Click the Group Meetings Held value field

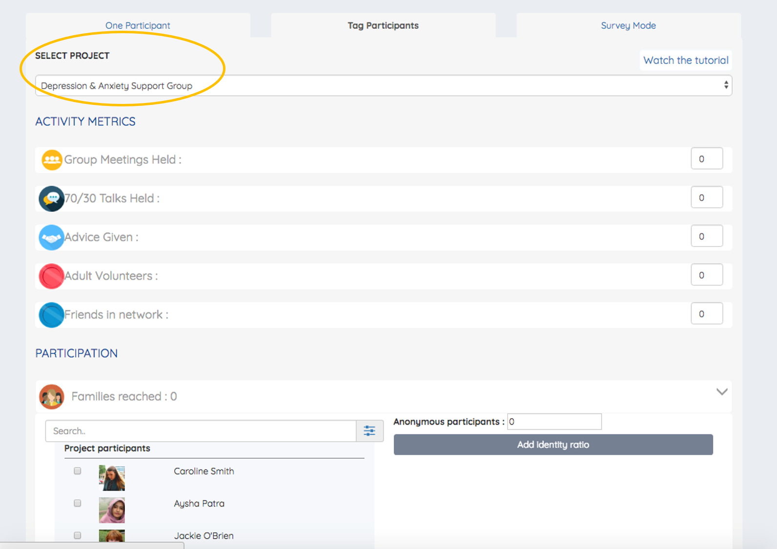[x=707, y=159]
